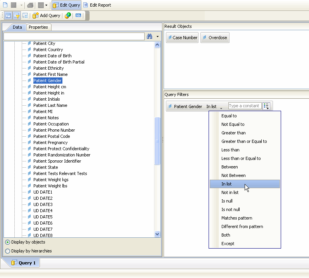The image size is (309, 278).
Task: Select Display by hierarchies radio button
Action: pyautogui.click(x=8, y=251)
